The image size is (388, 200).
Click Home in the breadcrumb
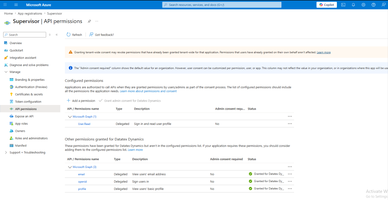(9, 14)
